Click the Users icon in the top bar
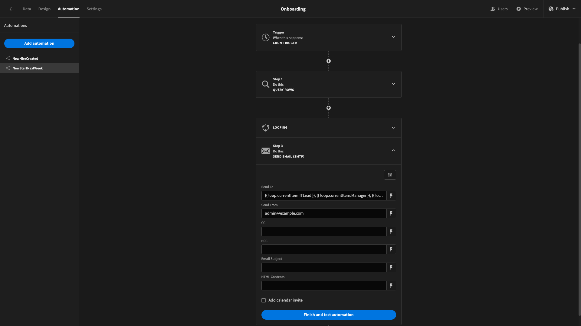Screen dimensions: 581x326 click(494, 9)
